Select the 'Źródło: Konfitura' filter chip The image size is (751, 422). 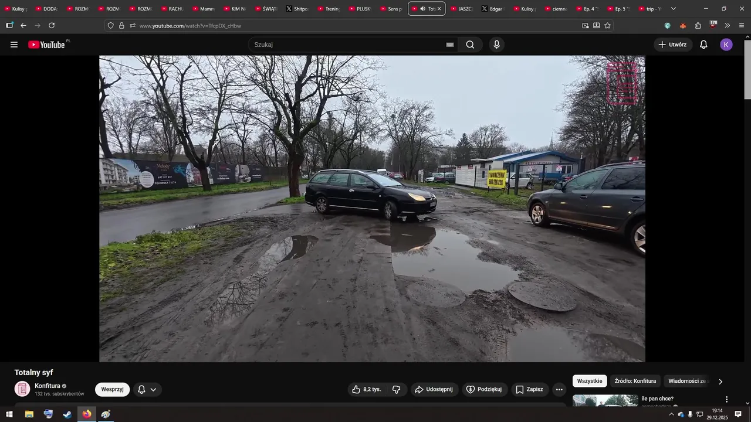click(635, 381)
